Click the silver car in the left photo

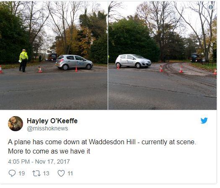coord(74,62)
